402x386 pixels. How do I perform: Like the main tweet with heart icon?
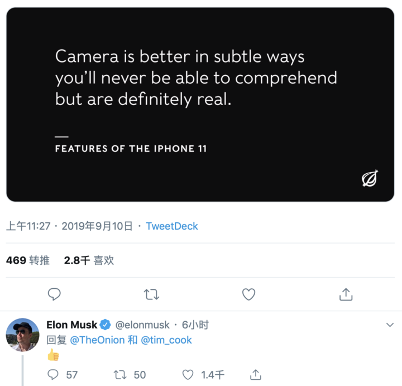248,294
